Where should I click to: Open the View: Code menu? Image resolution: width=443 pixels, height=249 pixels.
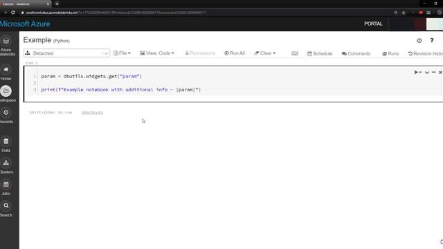click(x=157, y=53)
